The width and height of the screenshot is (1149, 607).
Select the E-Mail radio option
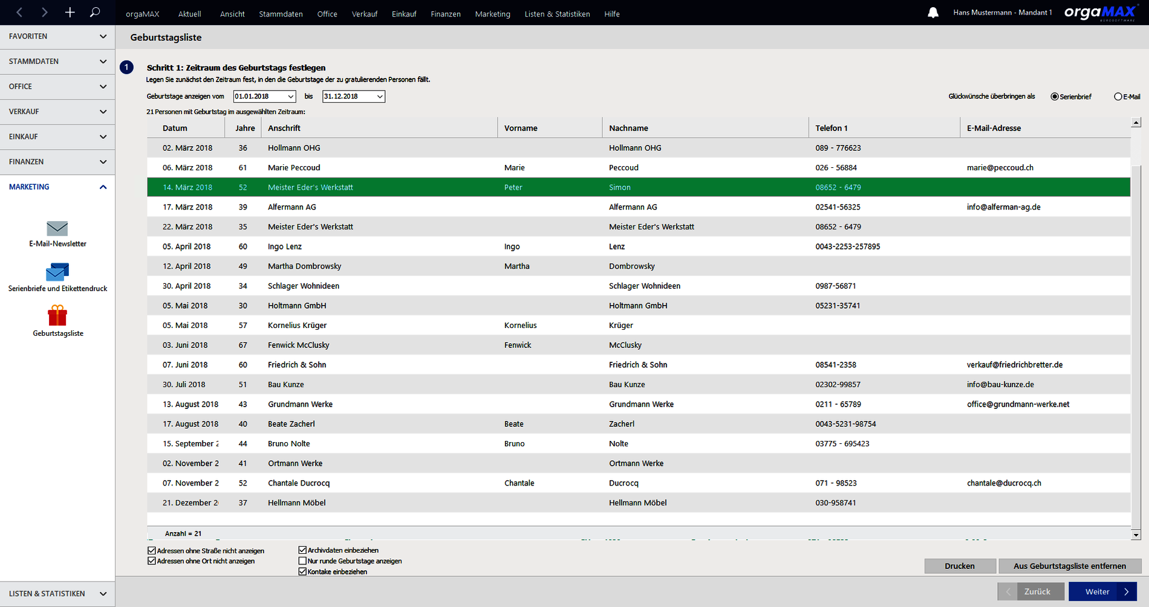point(1118,97)
